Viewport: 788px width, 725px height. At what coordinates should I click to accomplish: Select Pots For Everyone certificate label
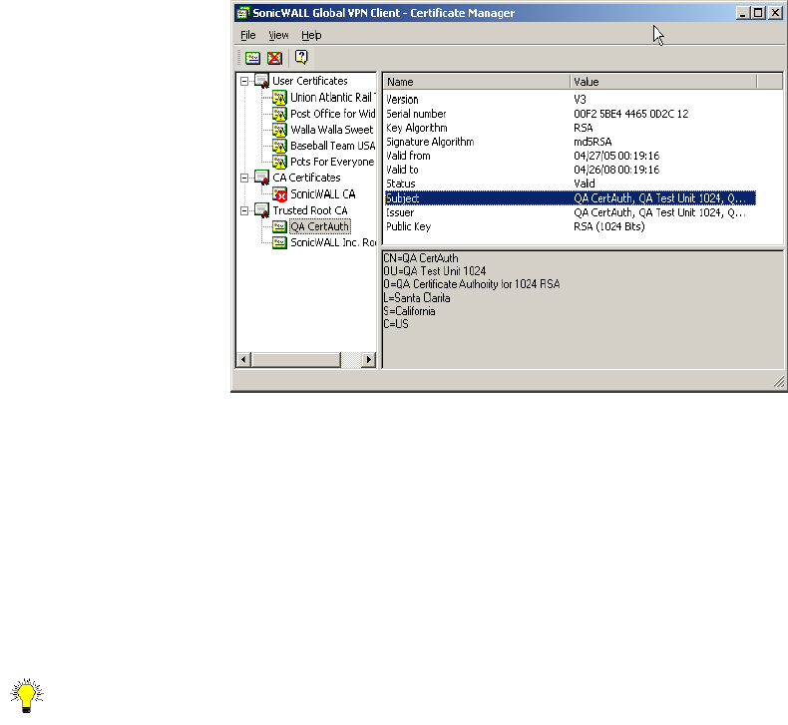[x=332, y=162]
